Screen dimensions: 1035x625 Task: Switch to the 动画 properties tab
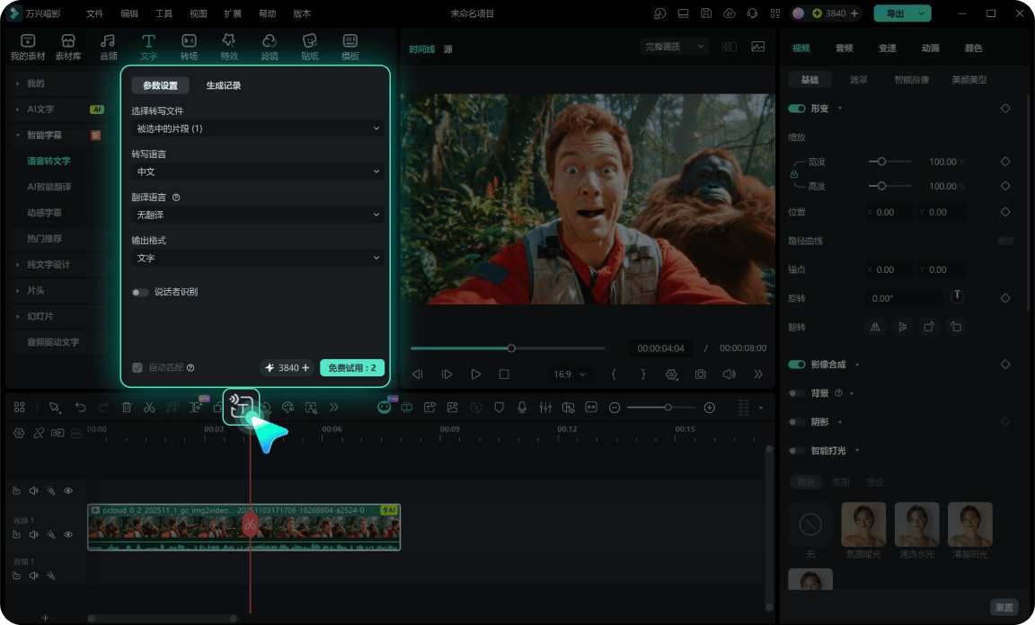click(x=930, y=48)
